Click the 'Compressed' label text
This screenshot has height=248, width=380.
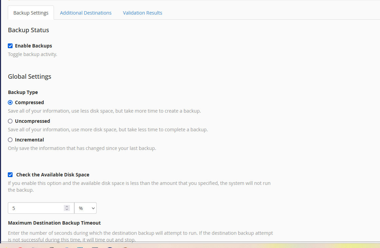[x=29, y=102]
